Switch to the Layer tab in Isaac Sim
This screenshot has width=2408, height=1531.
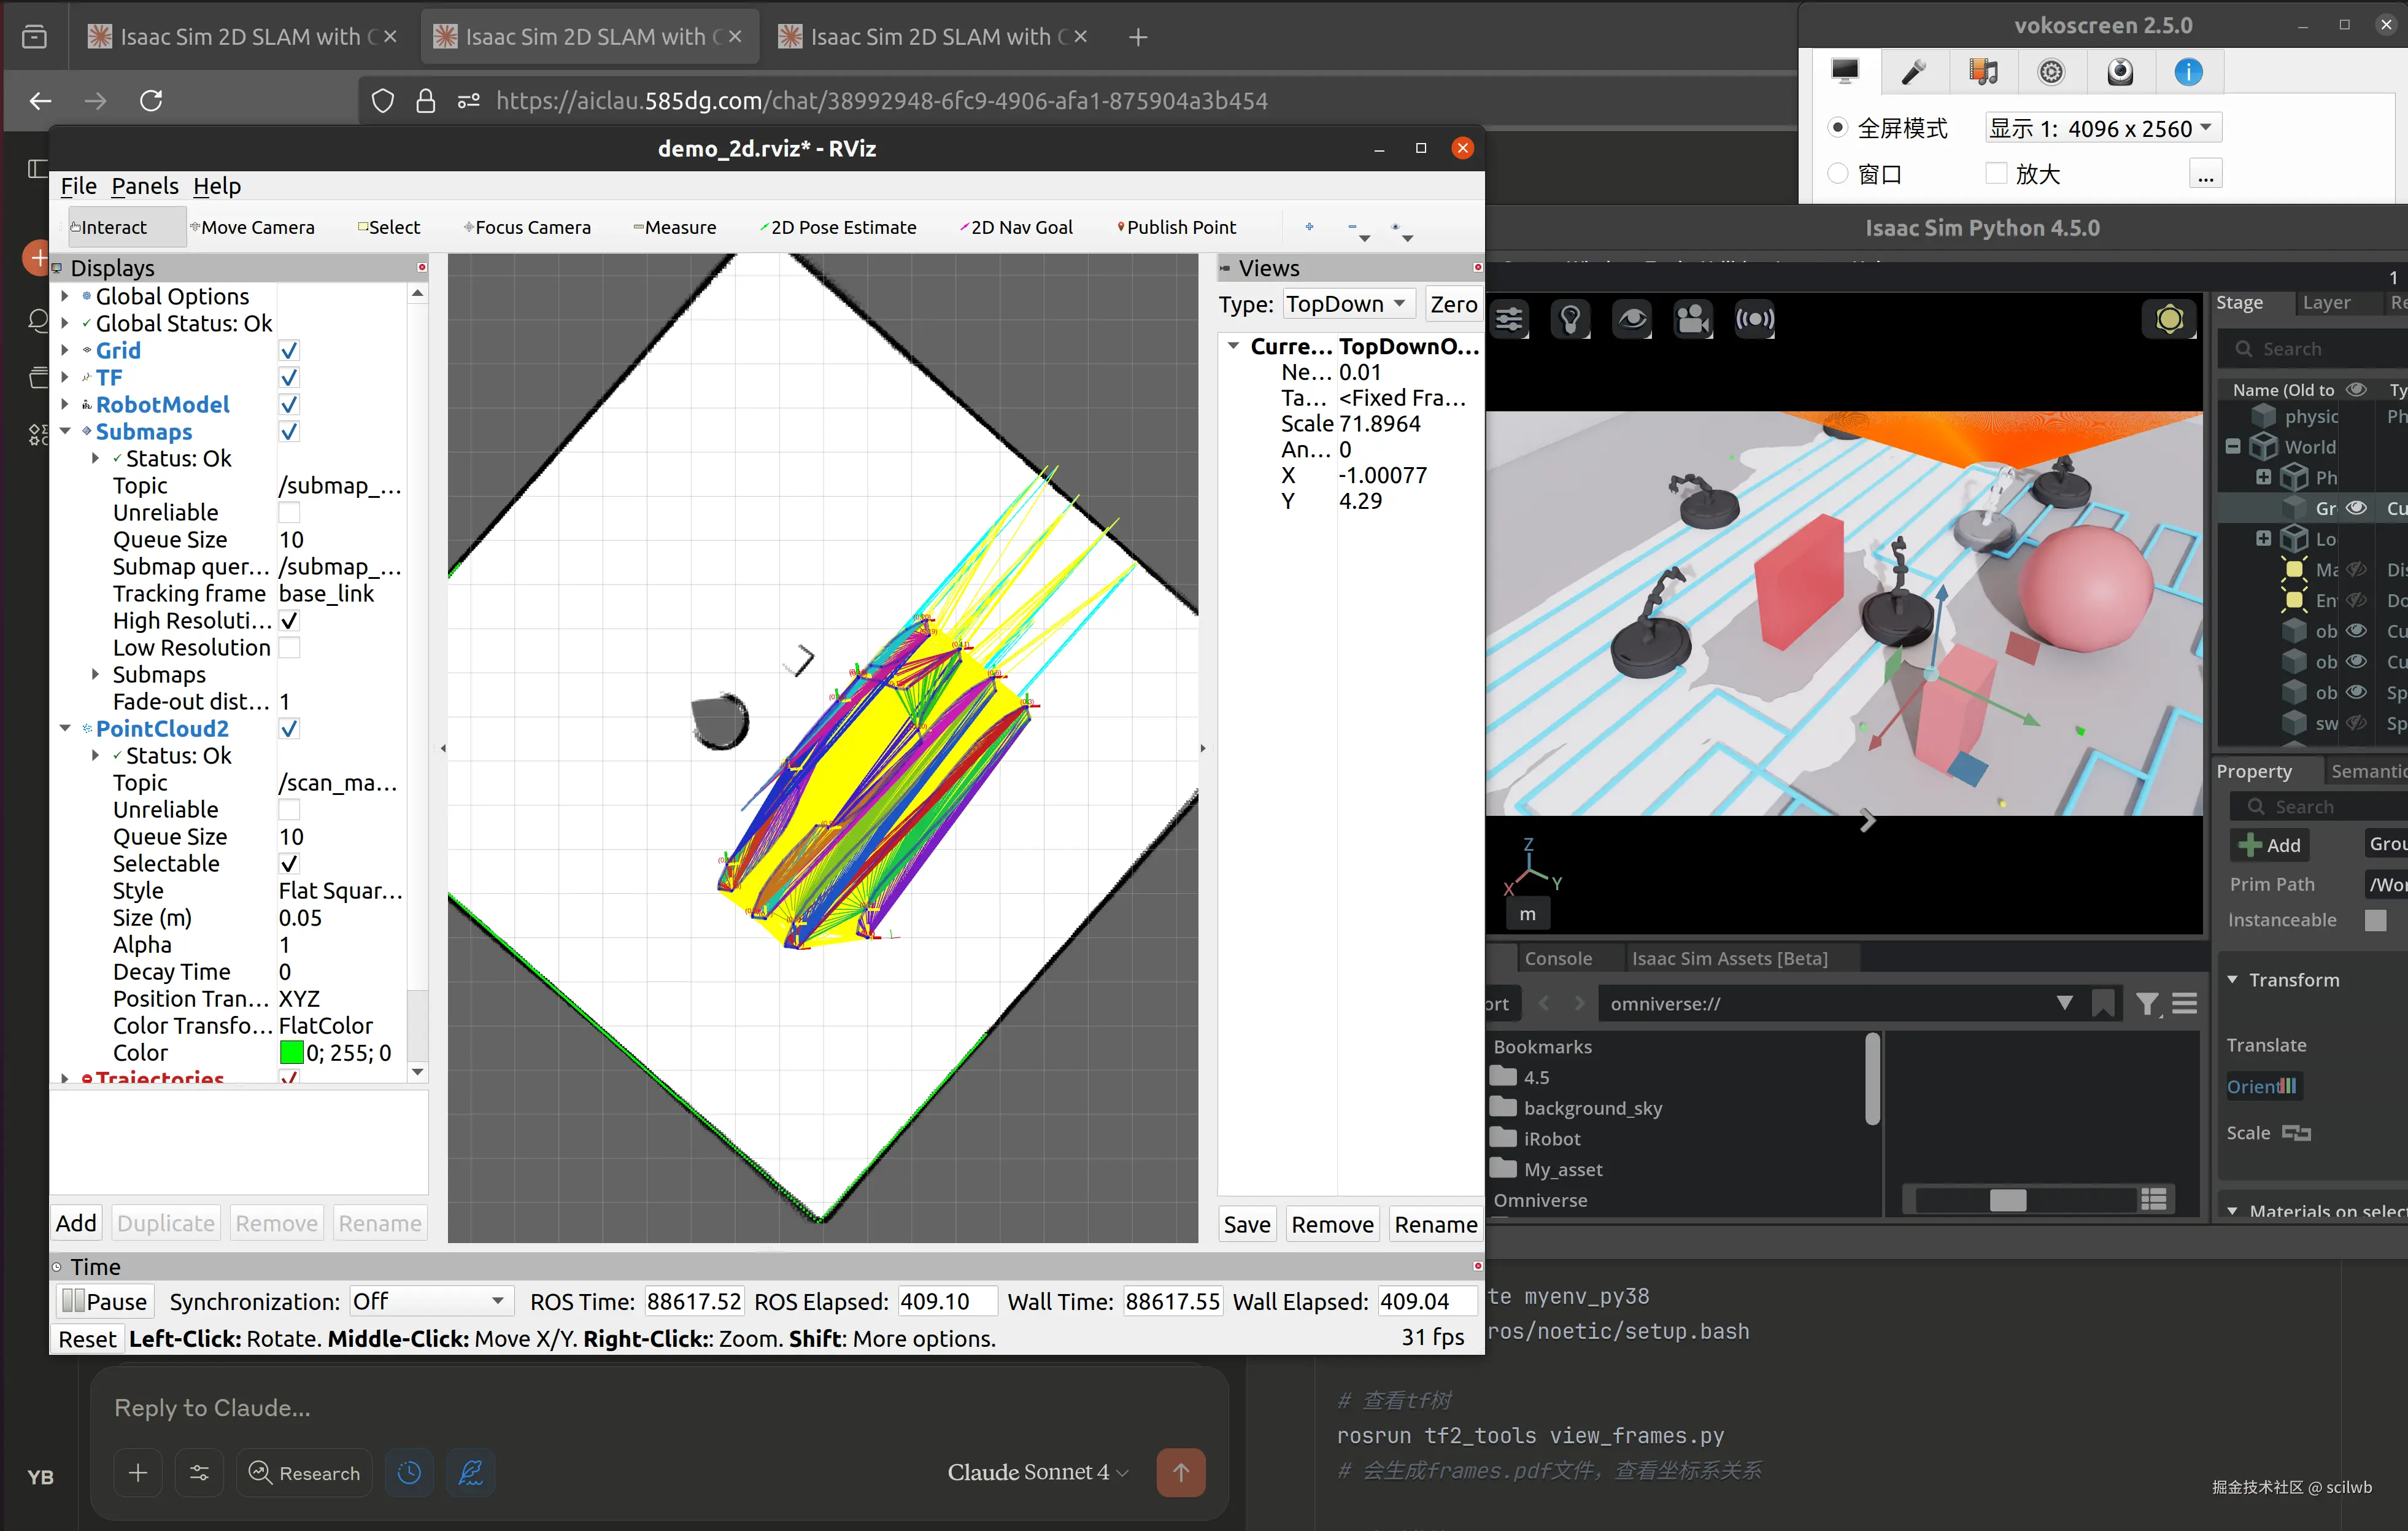coord(2326,302)
